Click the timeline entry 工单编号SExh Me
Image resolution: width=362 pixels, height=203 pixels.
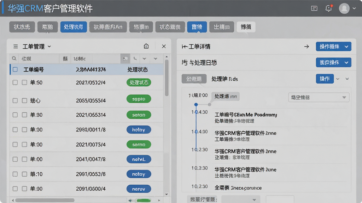(246, 115)
